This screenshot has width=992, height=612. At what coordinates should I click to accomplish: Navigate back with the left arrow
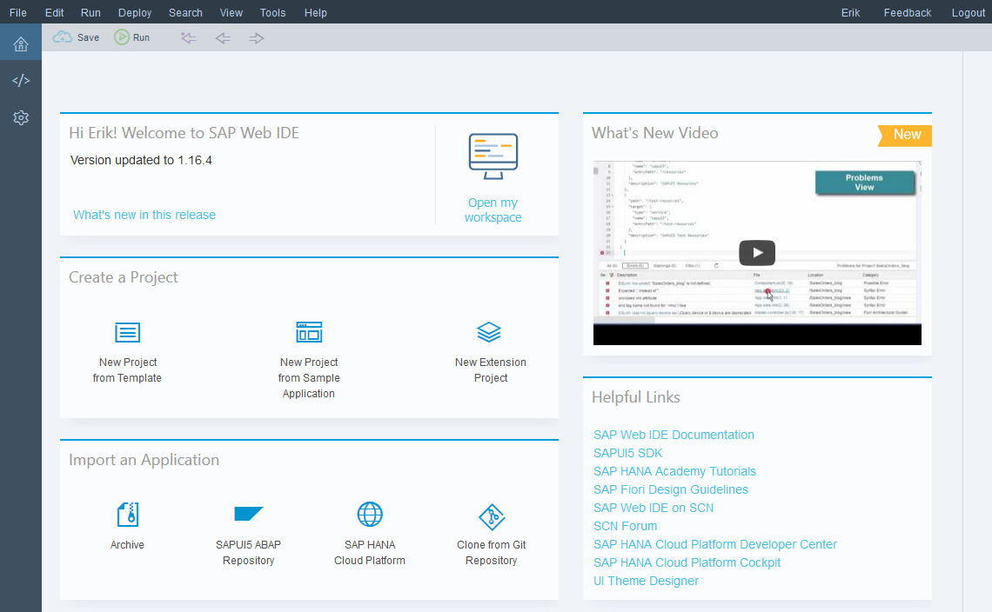tap(223, 38)
